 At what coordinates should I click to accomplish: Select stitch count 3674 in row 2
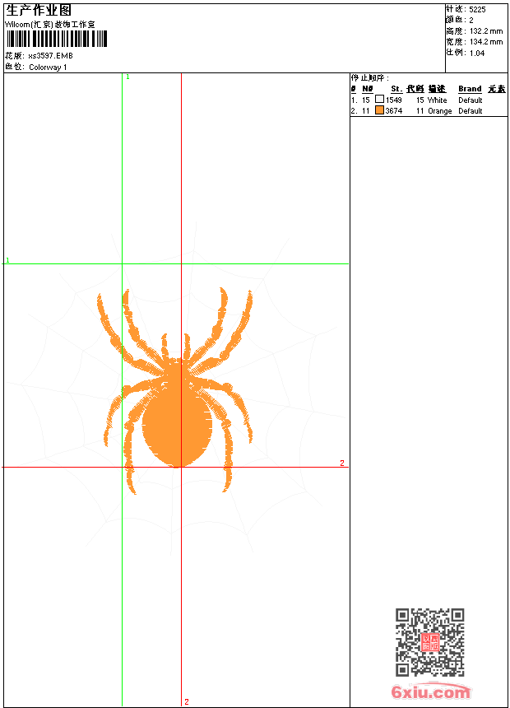tap(393, 111)
